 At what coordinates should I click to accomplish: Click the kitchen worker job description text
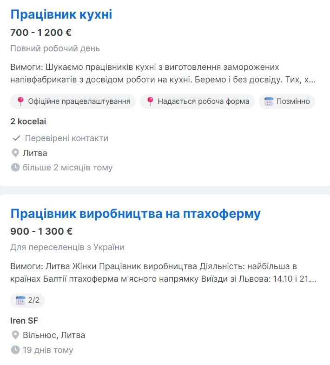click(163, 73)
